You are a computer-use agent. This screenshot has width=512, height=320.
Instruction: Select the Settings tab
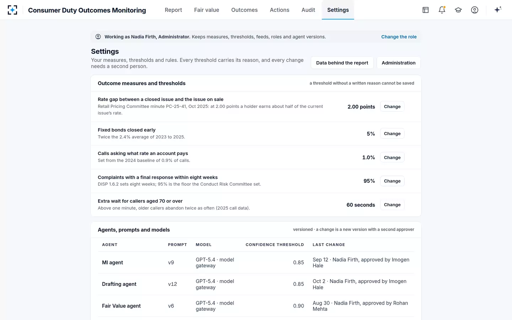click(338, 10)
